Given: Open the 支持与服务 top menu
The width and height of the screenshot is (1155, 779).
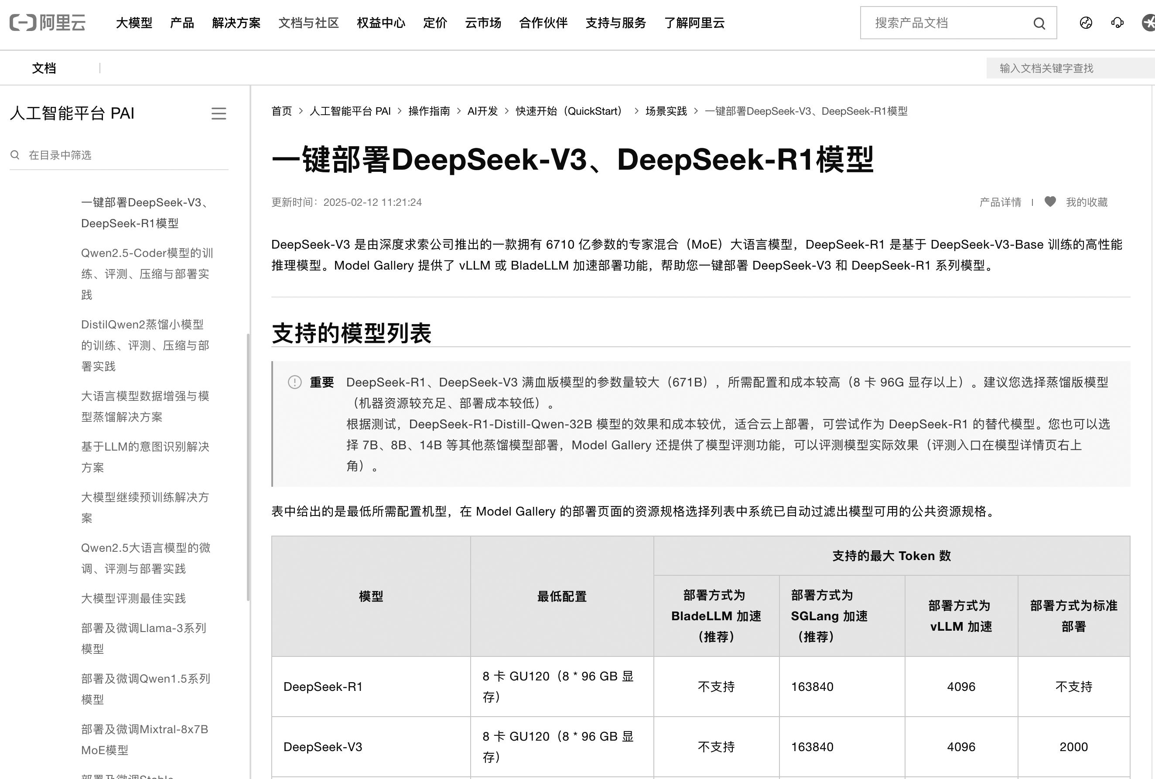Looking at the screenshot, I should click(615, 23).
